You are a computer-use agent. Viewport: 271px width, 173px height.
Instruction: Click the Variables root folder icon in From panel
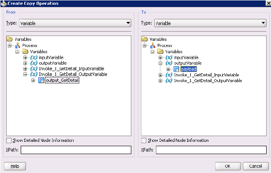point(10,39)
